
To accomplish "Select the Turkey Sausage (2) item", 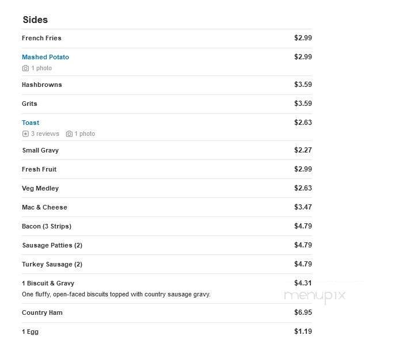I will (52, 264).
